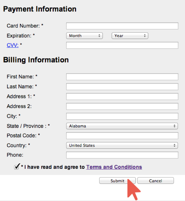Open the expiration Month dropdown

click(x=85, y=35)
